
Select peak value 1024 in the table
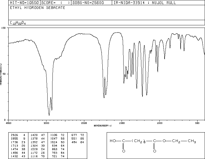(54, 142)
